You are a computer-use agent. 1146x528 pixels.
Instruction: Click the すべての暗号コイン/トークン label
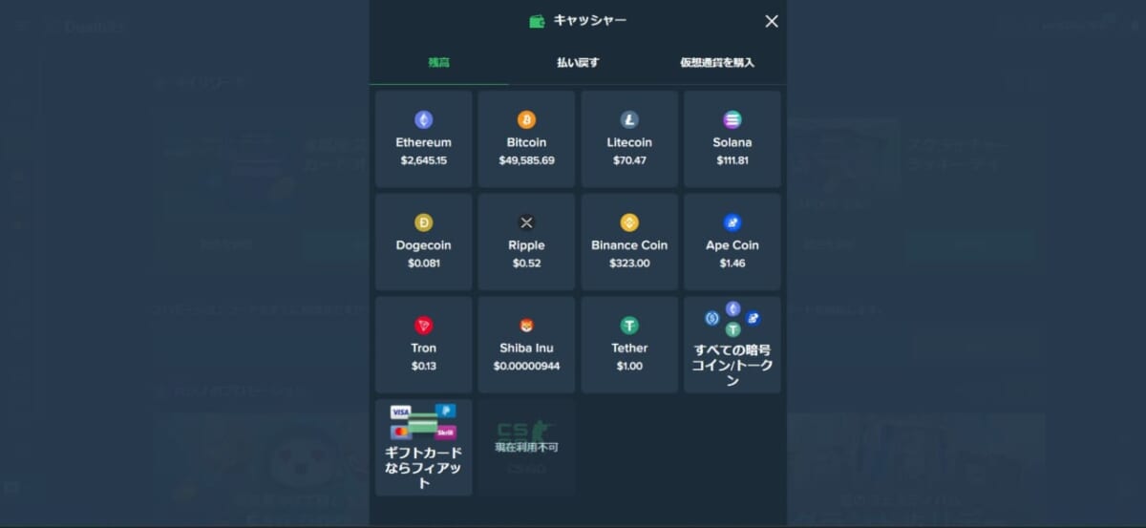[732, 365]
